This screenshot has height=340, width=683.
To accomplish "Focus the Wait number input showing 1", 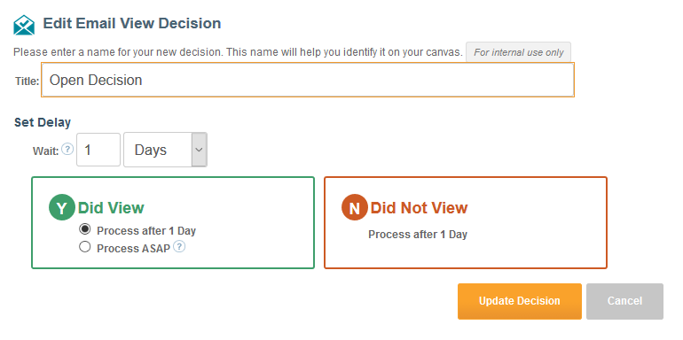I will click(x=98, y=150).
